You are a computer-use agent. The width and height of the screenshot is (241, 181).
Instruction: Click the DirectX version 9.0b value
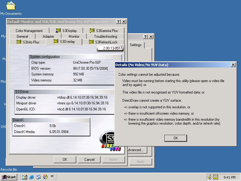[52, 126]
